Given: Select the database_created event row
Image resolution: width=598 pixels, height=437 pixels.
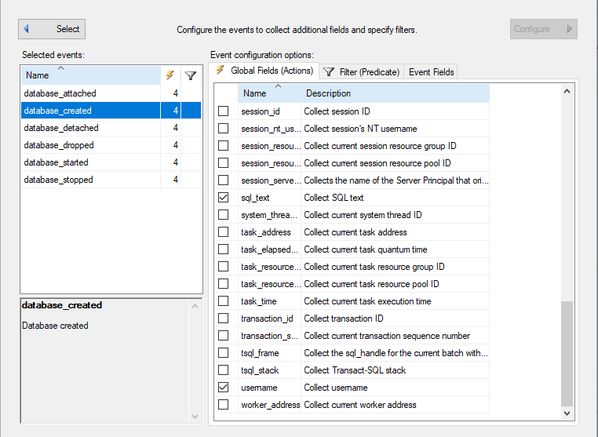Looking at the screenshot, I should point(111,111).
